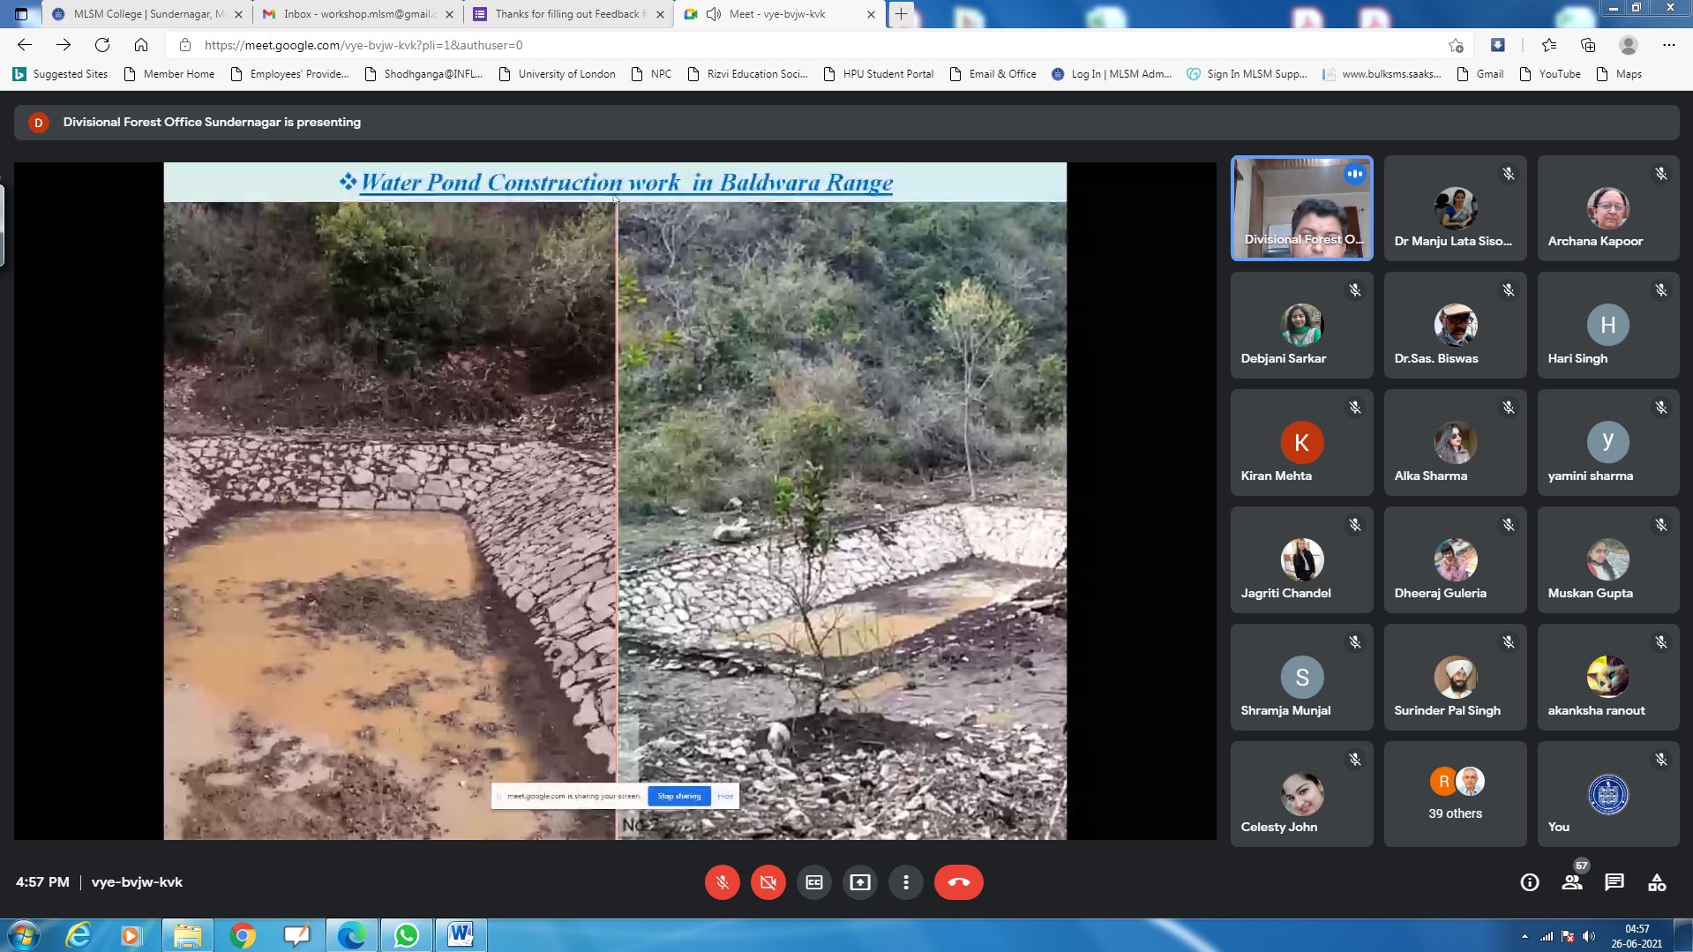Go forward in browser

pos(64,45)
